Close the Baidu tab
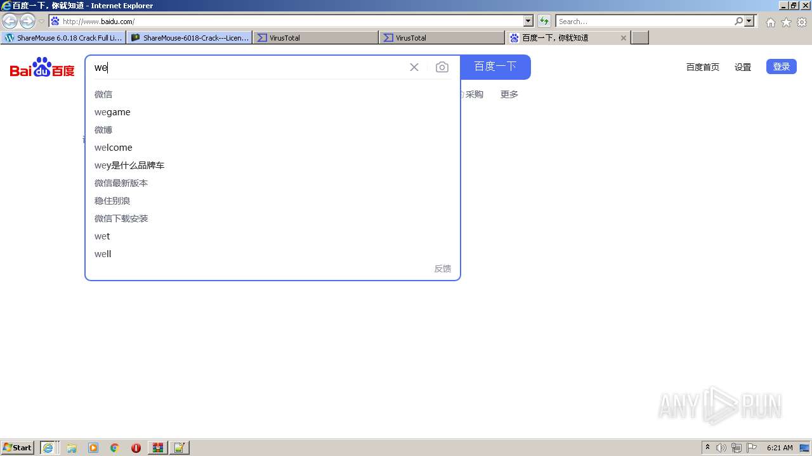The width and height of the screenshot is (812, 456). (x=624, y=38)
